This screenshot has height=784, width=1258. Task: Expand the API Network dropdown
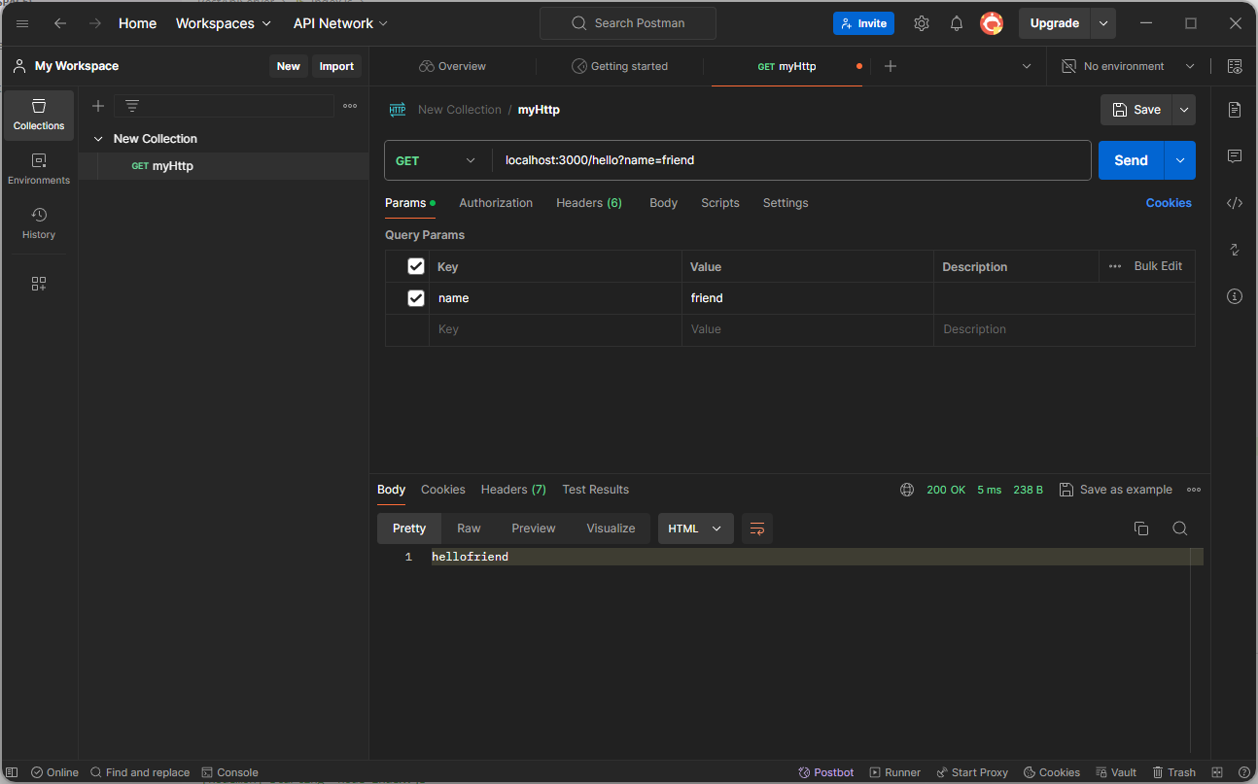pyautogui.click(x=340, y=23)
